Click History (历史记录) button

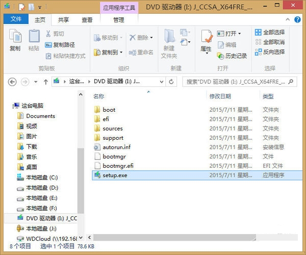click(x=232, y=56)
